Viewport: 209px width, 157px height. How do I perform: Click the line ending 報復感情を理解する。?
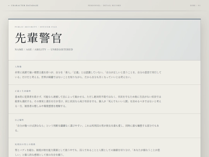(41, 106)
